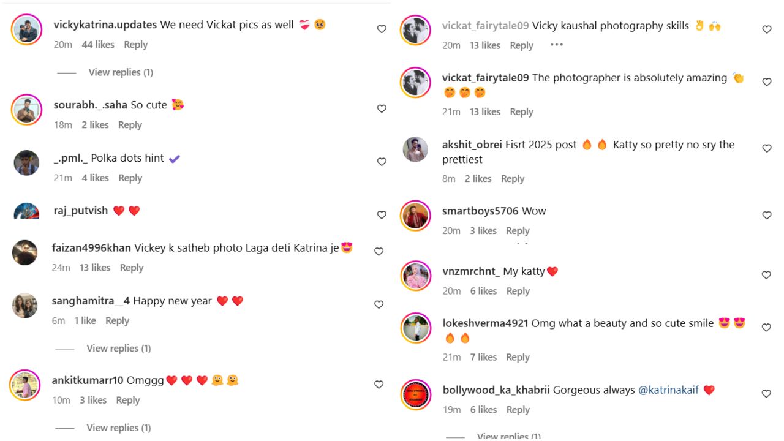Toggle like on ankitkumarr10's Omggg comment
Image resolution: width=784 pixels, height=441 pixels.
coord(379,385)
